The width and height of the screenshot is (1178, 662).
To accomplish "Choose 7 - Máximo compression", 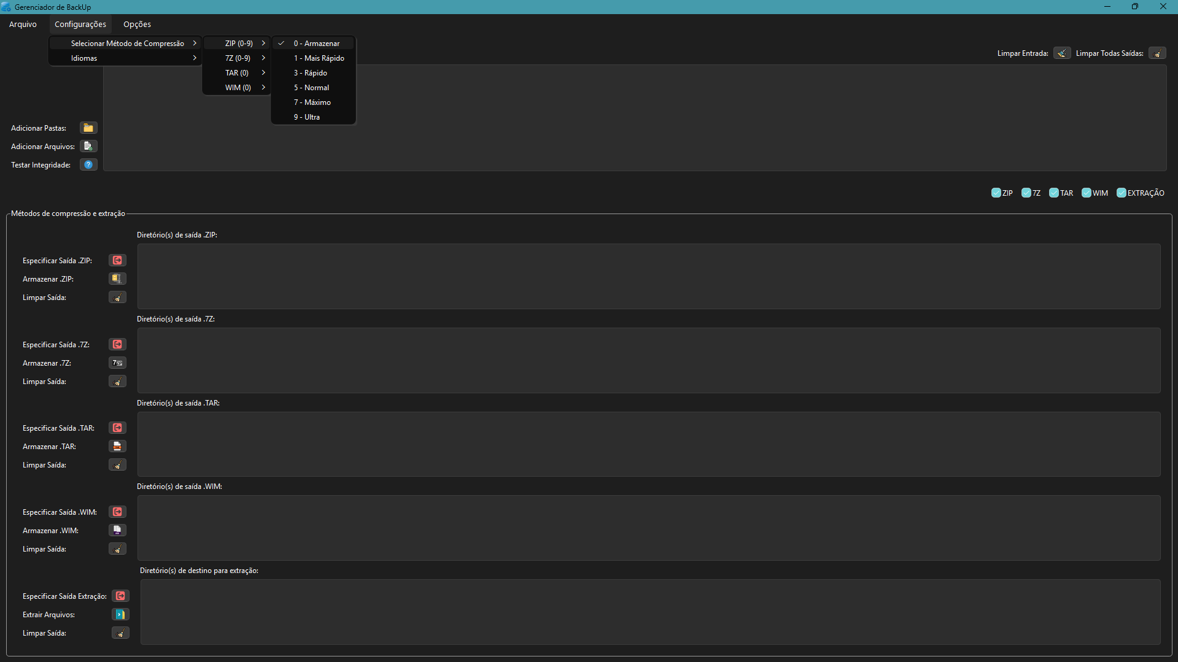I will click(x=314, y=102).
